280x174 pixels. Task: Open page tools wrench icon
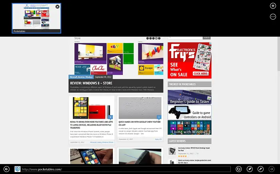260,169
